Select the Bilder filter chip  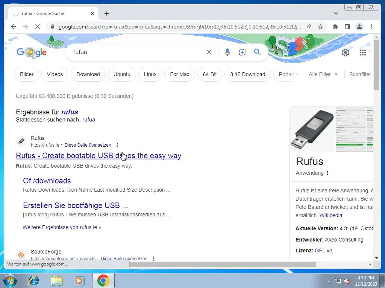coord(27,74)
